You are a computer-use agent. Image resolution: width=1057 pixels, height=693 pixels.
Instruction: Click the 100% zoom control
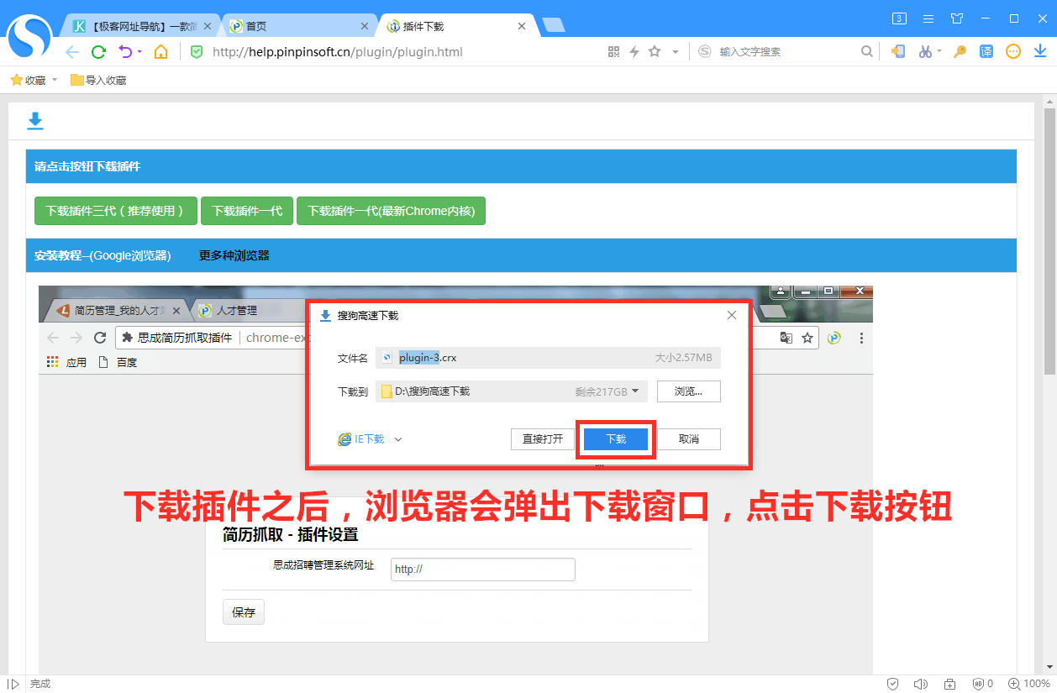[x=1028, y=683]
